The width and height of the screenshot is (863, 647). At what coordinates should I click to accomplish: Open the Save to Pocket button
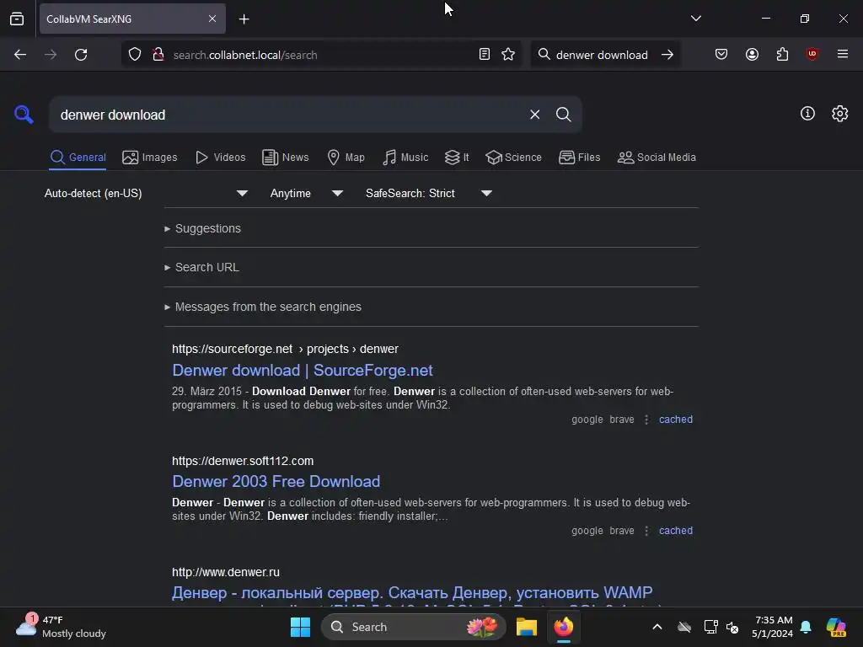[721, 54]
